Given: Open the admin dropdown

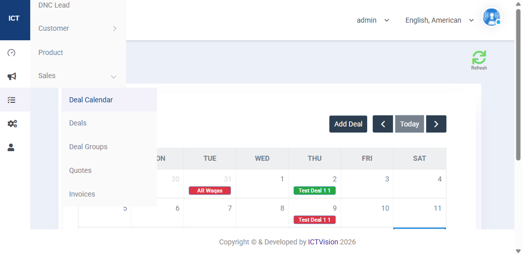Looking at the screenshot, I should 373,20.
